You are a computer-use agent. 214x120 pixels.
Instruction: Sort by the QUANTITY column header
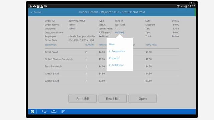pyautogui.click(x=90, y=45)
